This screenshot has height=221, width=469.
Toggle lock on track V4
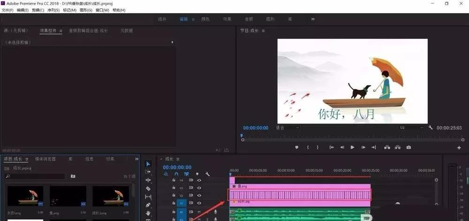pyautogui.click(x=174, y=180)
